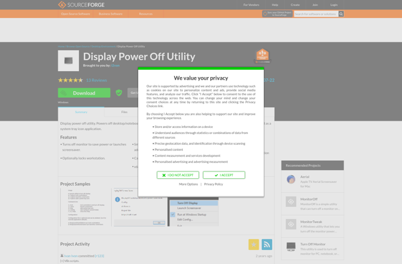Click the I DO NOT ACCEPT button

click(178, 175)
